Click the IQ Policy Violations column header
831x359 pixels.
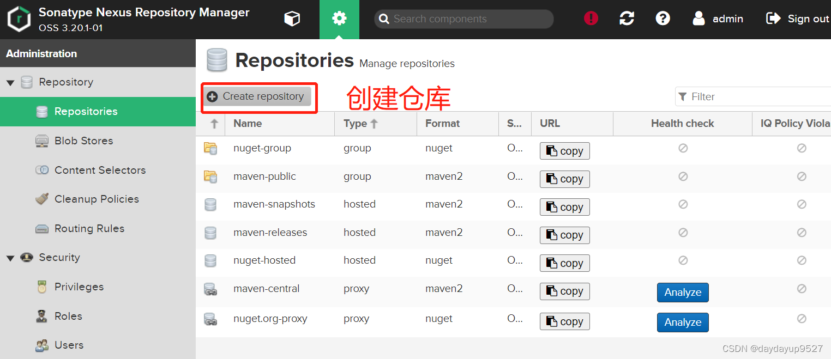[792, 124]
